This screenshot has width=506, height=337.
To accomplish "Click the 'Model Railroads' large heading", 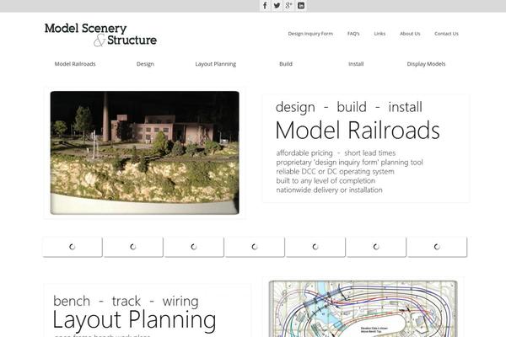I will pos(358,130).
